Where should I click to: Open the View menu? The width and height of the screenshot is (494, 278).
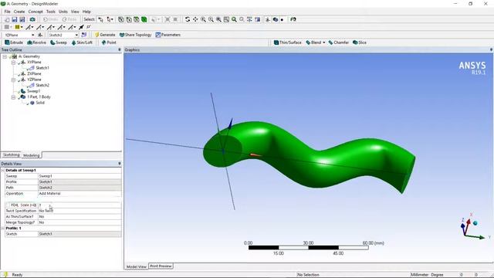(x=75, y=12)
